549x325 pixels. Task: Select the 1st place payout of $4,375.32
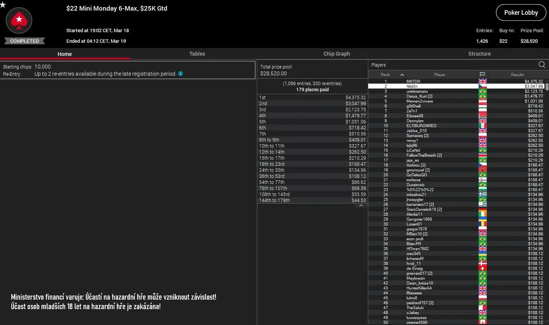312,97
